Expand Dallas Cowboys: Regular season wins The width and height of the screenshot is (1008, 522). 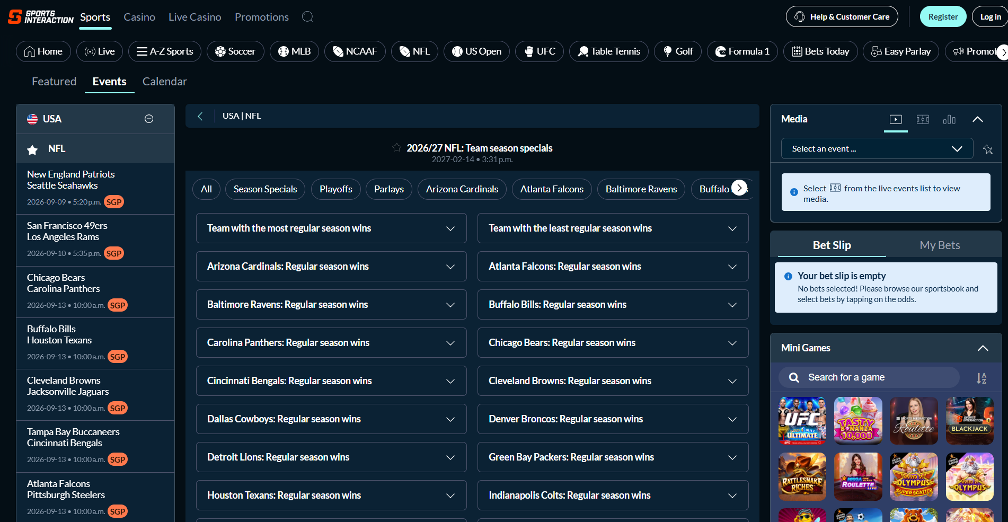(331, 419)
